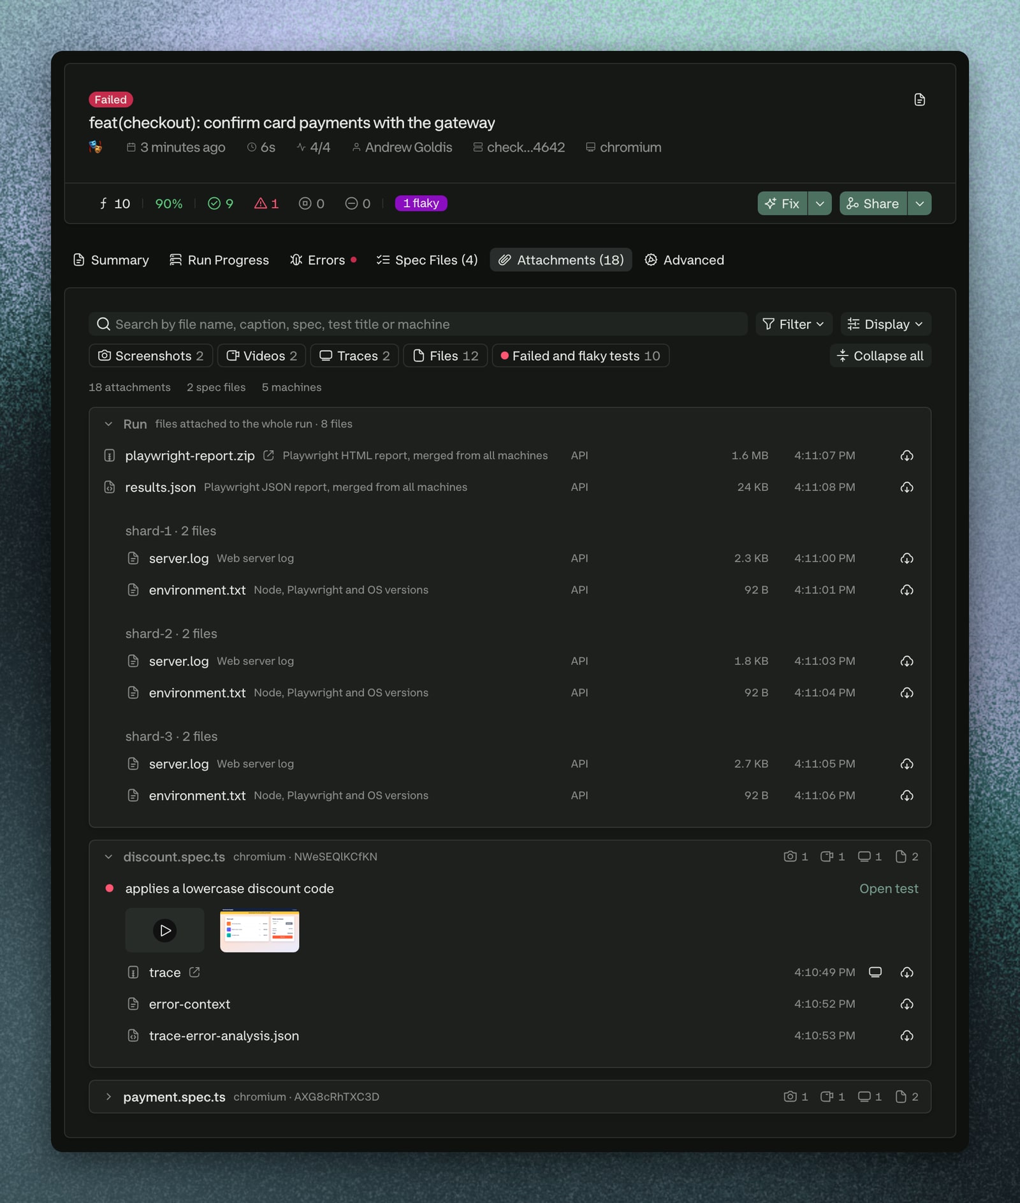This screenshot has height=1203, width=1020.
Task: Download shard-1 server.log
Action: pos(907,558)
